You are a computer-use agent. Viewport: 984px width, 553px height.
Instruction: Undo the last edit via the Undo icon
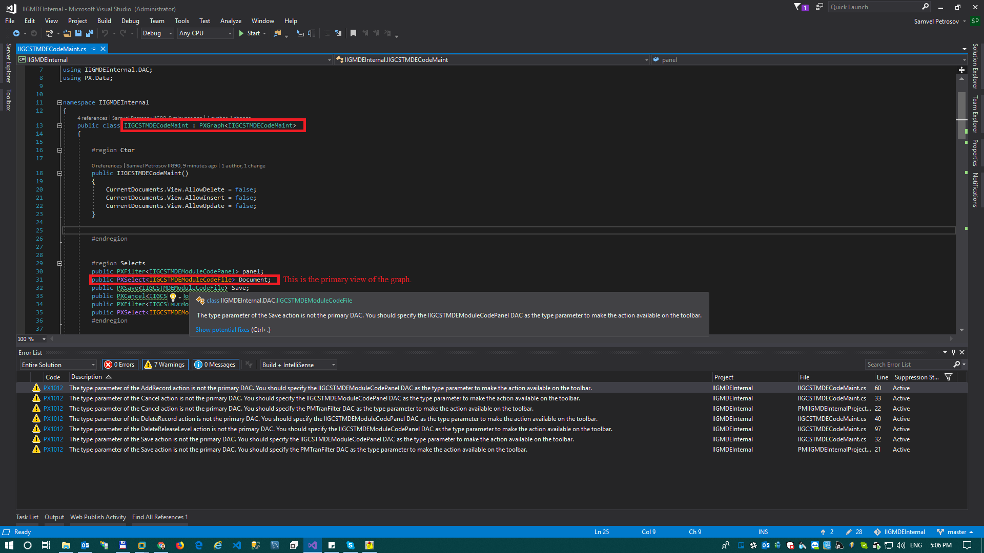[106, 33]
